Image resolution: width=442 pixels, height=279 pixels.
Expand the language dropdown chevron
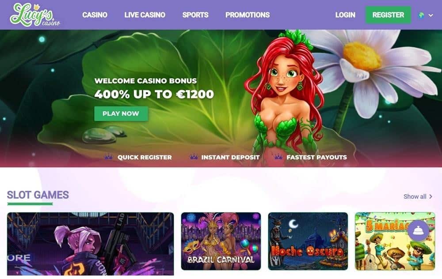coord(431,15)
